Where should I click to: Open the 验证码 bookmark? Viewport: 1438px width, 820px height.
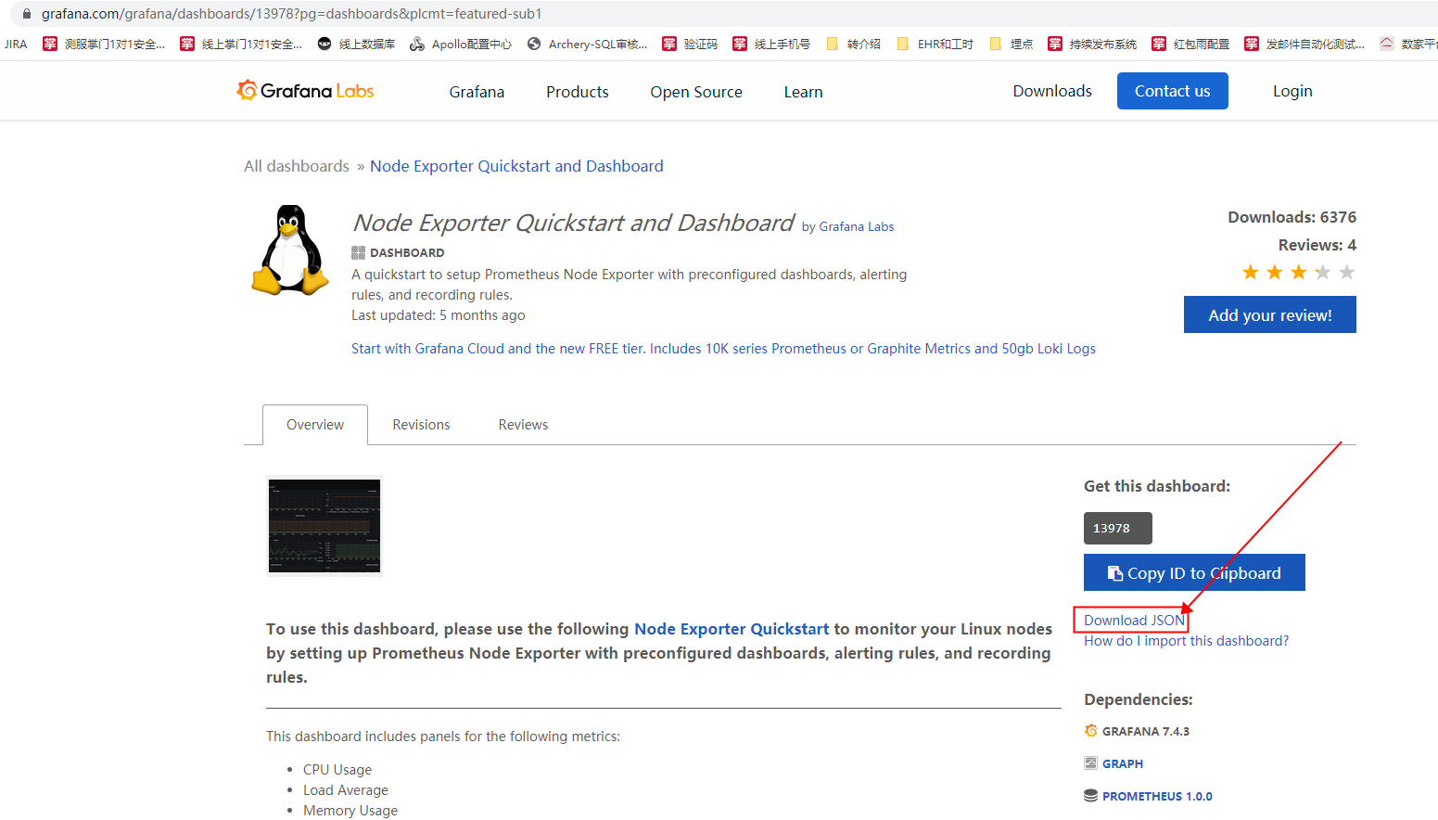coord(690,44)
